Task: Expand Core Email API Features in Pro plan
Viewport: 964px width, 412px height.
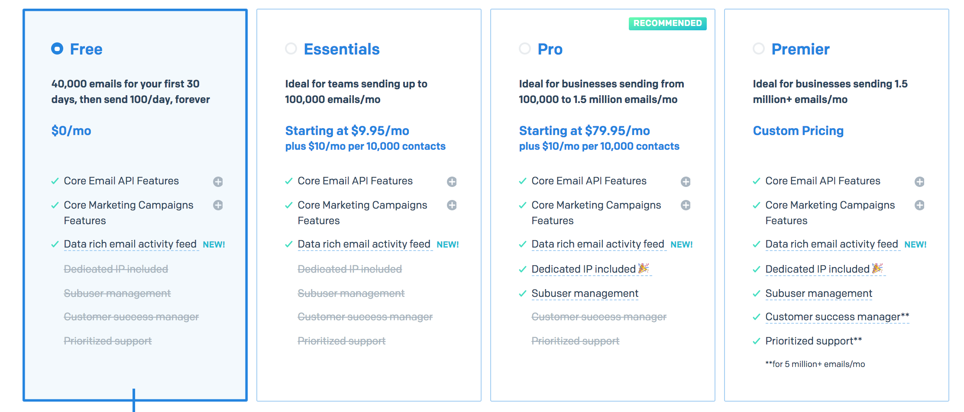Action: click(x=686, y=182)
